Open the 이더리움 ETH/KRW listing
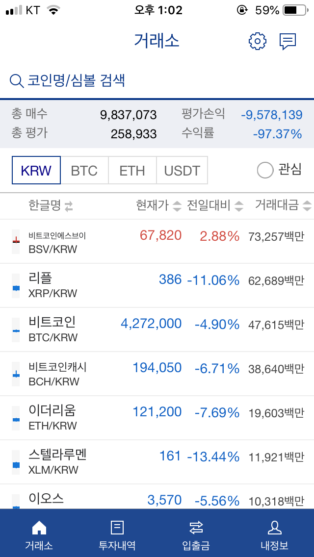Viewport: 314px width, 557px height. click(157, 418)
